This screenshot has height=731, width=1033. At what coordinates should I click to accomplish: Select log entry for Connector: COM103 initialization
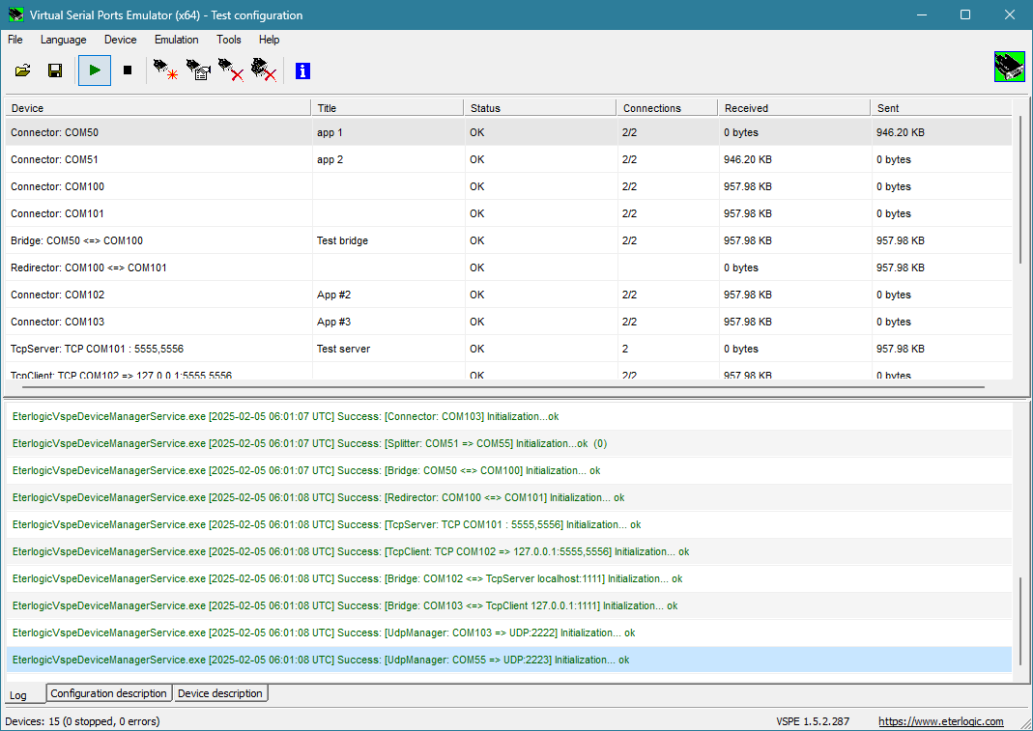tap(508, 416)
